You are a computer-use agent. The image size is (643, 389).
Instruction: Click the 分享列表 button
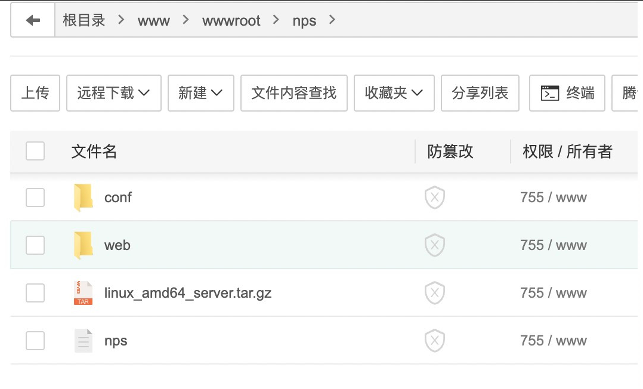480,93
